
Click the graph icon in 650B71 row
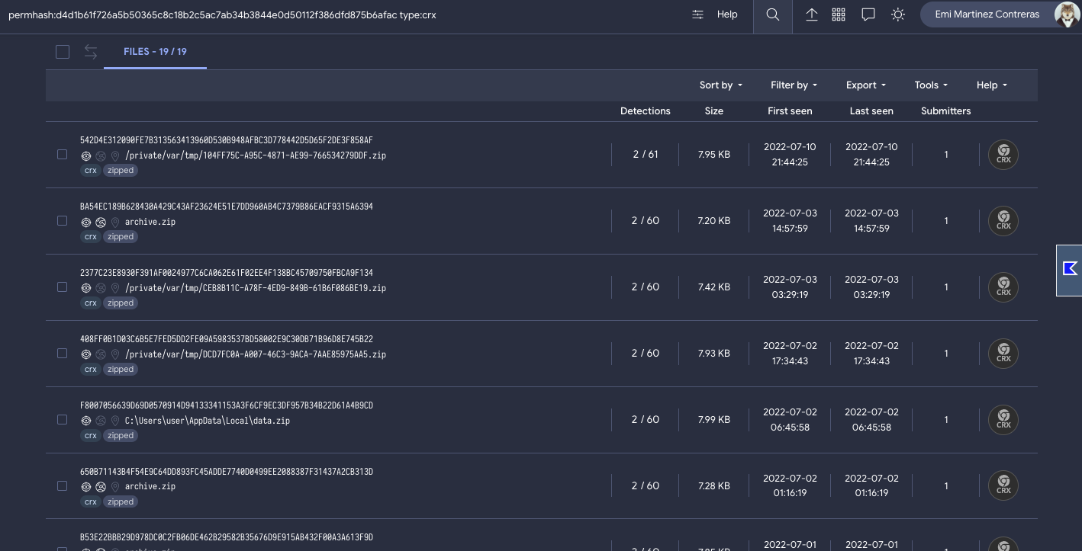101,487
